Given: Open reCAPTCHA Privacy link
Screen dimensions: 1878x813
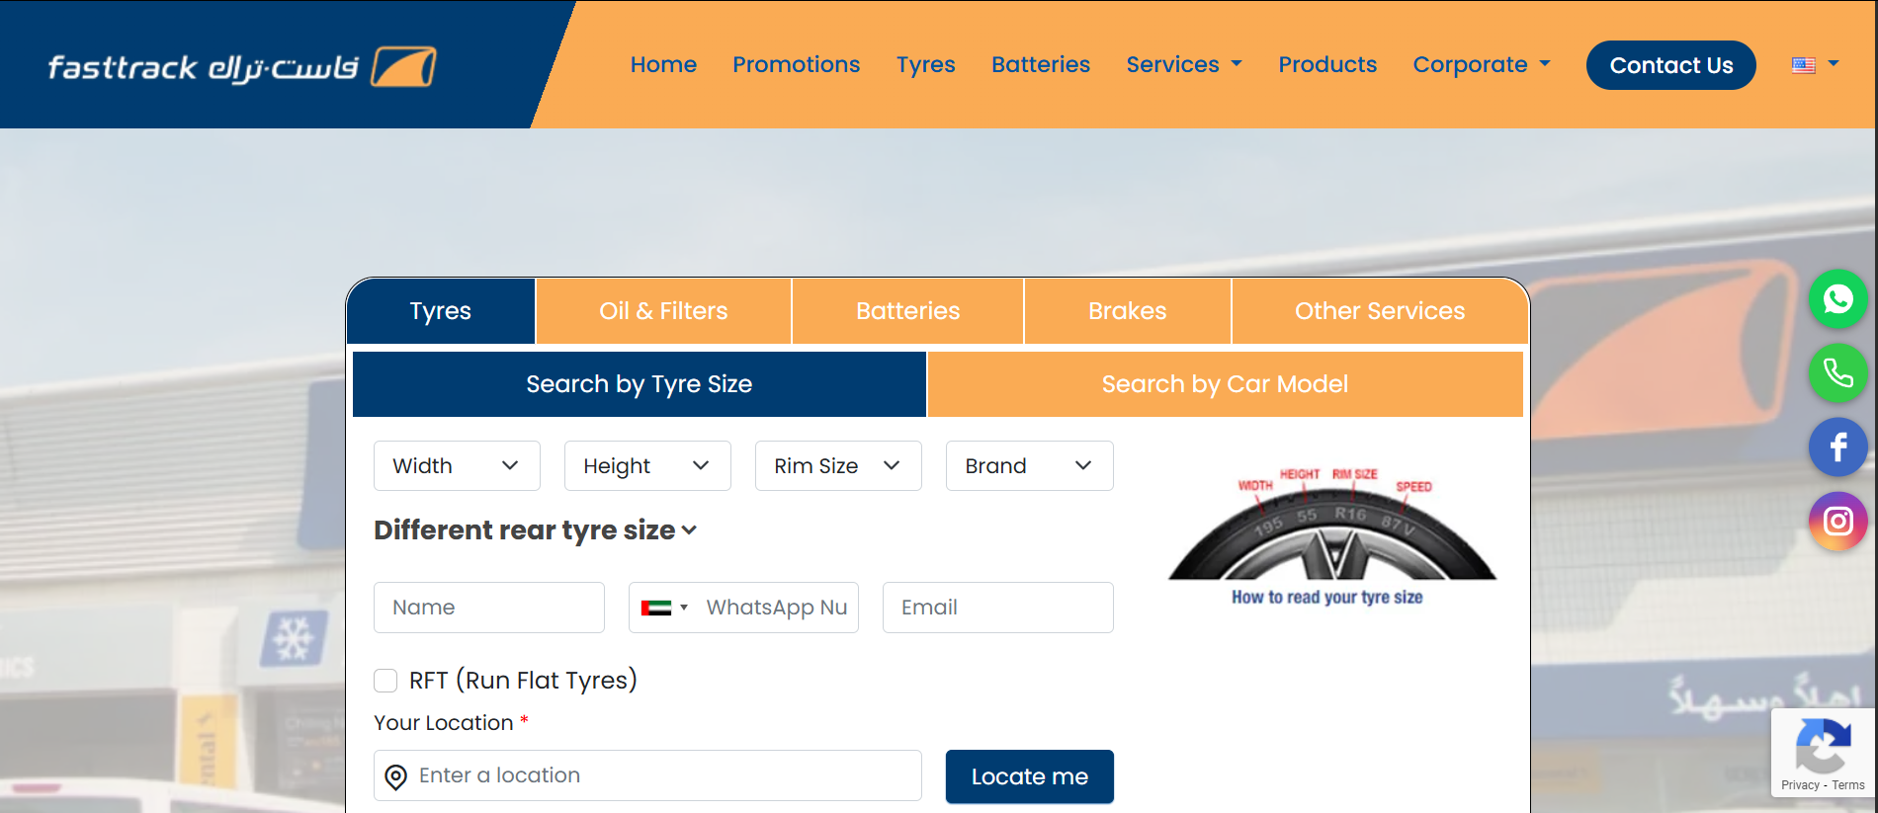Looking at the screenshot, I should 1800,785.
